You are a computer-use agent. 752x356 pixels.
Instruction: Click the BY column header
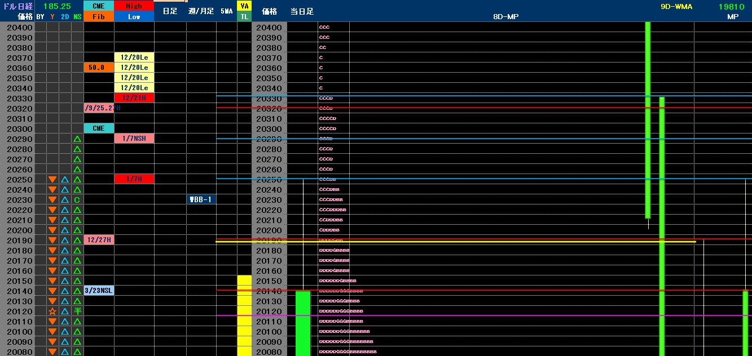click(x=40, y=17)
